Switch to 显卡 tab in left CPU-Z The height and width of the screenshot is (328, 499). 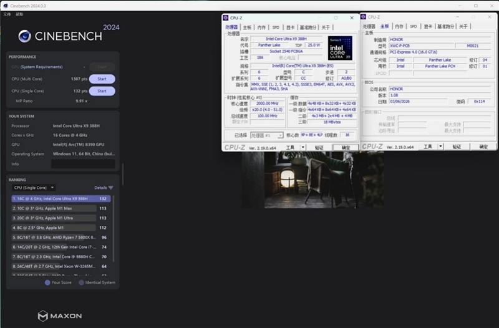coord(290,27)
